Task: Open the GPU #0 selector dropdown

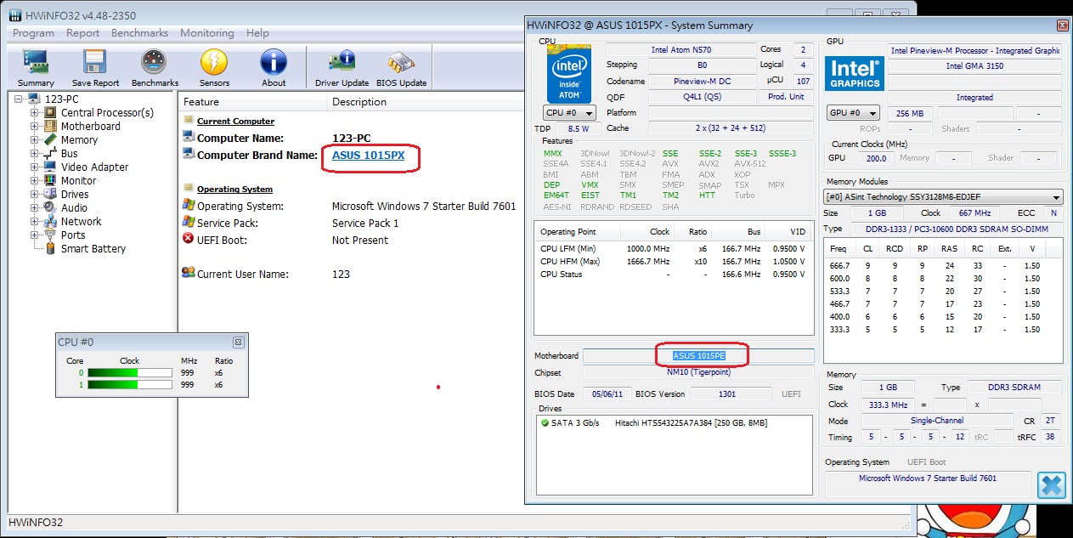Action: pyautogui.click(x=854, y=113)
